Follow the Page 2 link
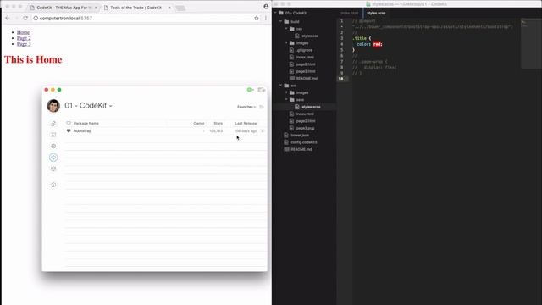542x305 pixels. [x=24, y=38]
